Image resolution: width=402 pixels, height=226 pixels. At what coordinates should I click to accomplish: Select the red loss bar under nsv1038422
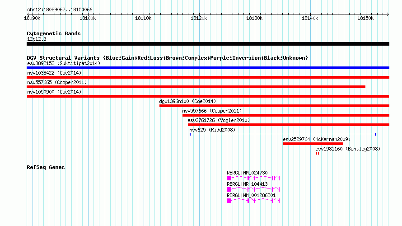208,77
